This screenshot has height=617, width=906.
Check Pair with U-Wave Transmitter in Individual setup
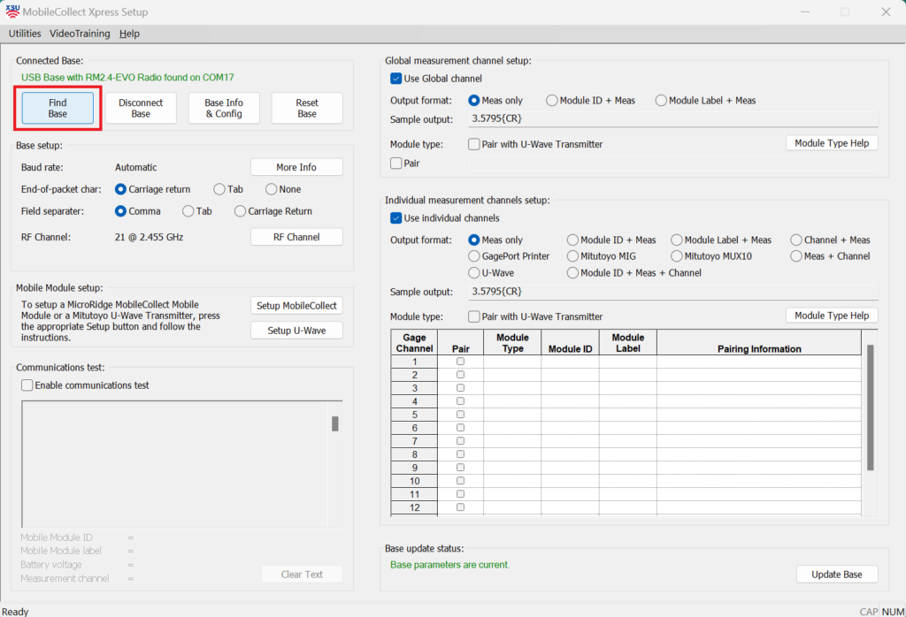[474, 316]
